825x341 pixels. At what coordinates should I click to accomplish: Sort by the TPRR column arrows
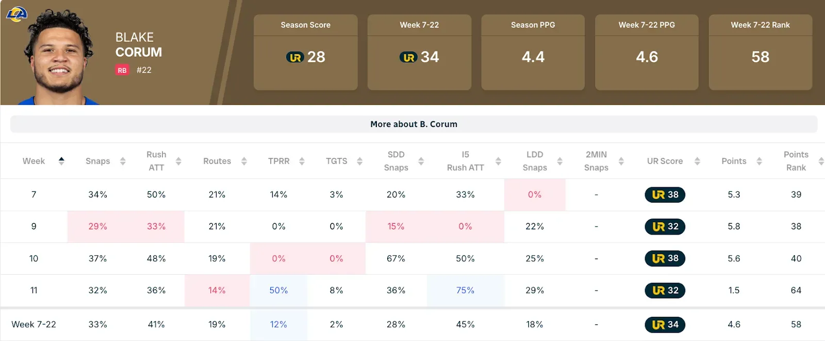(302, 161)
